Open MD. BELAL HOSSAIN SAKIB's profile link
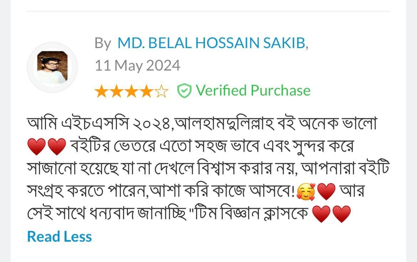 [x=212, y=43]
